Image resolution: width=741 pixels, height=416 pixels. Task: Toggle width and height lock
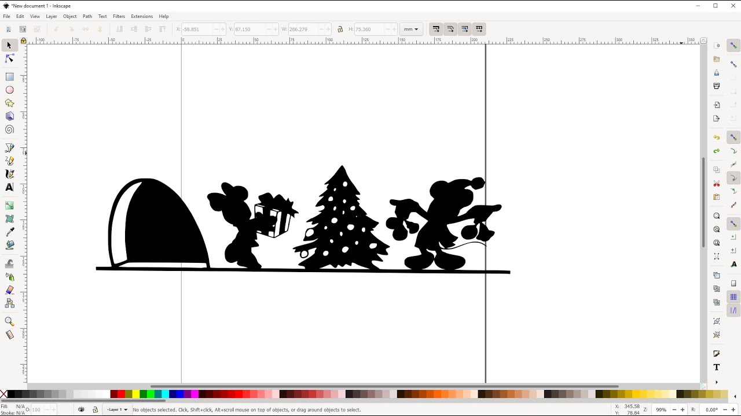[340, 29]
